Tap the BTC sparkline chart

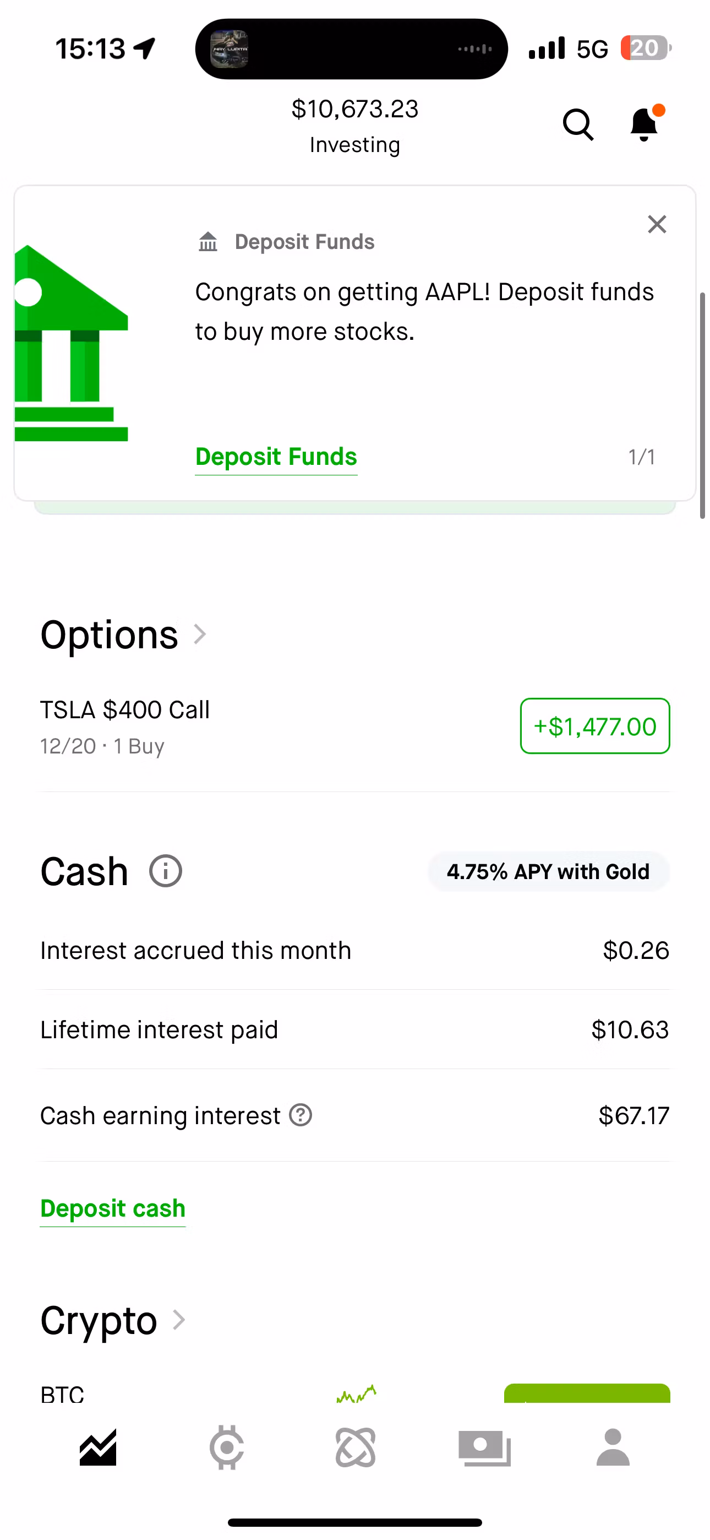pos(357,1394)
